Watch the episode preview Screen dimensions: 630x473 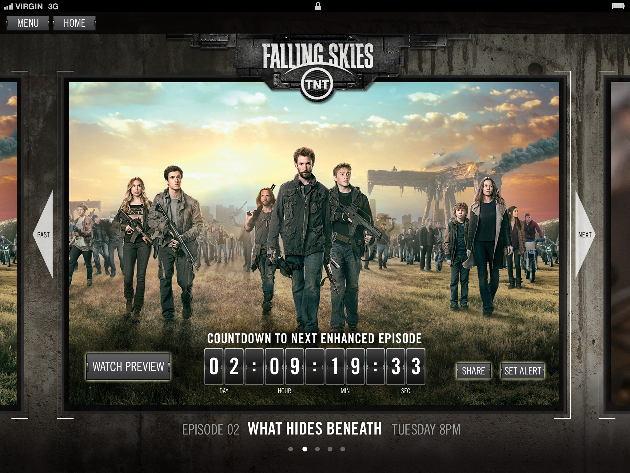coord(128,366)
